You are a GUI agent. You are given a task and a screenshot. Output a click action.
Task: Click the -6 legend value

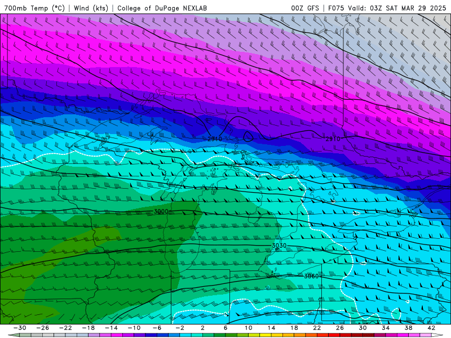click(157, 328)
